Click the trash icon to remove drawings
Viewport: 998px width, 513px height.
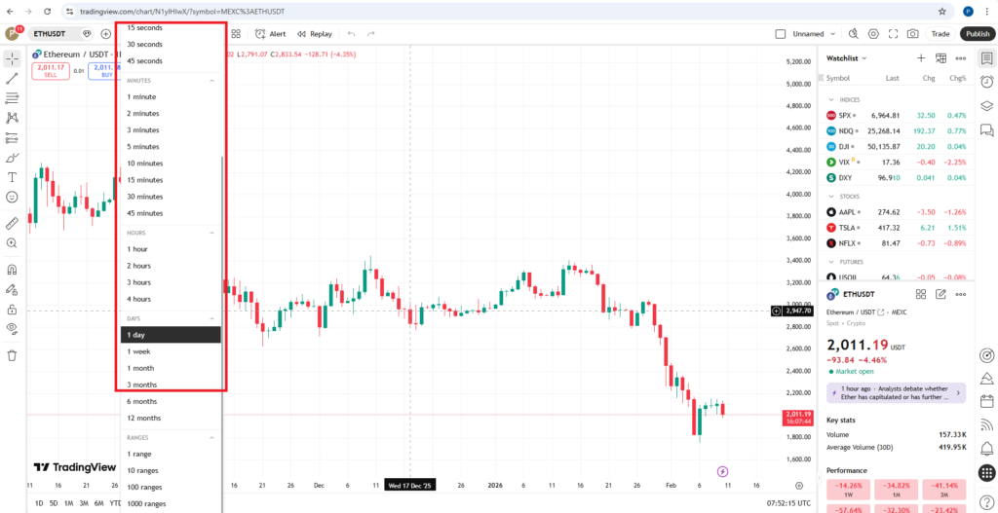click(x=13, y=355)
